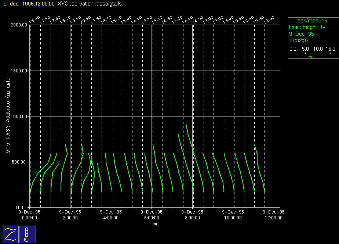Click the 0:00:00 time axis tick label
The width and height of the screenshot is (339, 244).
(x=29, y=218)
